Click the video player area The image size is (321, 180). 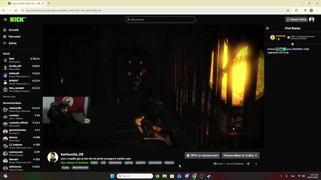coord(153,87)
